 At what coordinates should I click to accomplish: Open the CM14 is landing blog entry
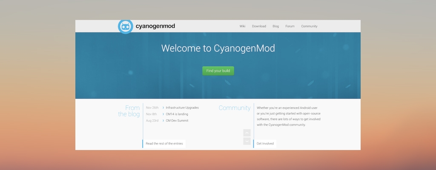(177, 114)
